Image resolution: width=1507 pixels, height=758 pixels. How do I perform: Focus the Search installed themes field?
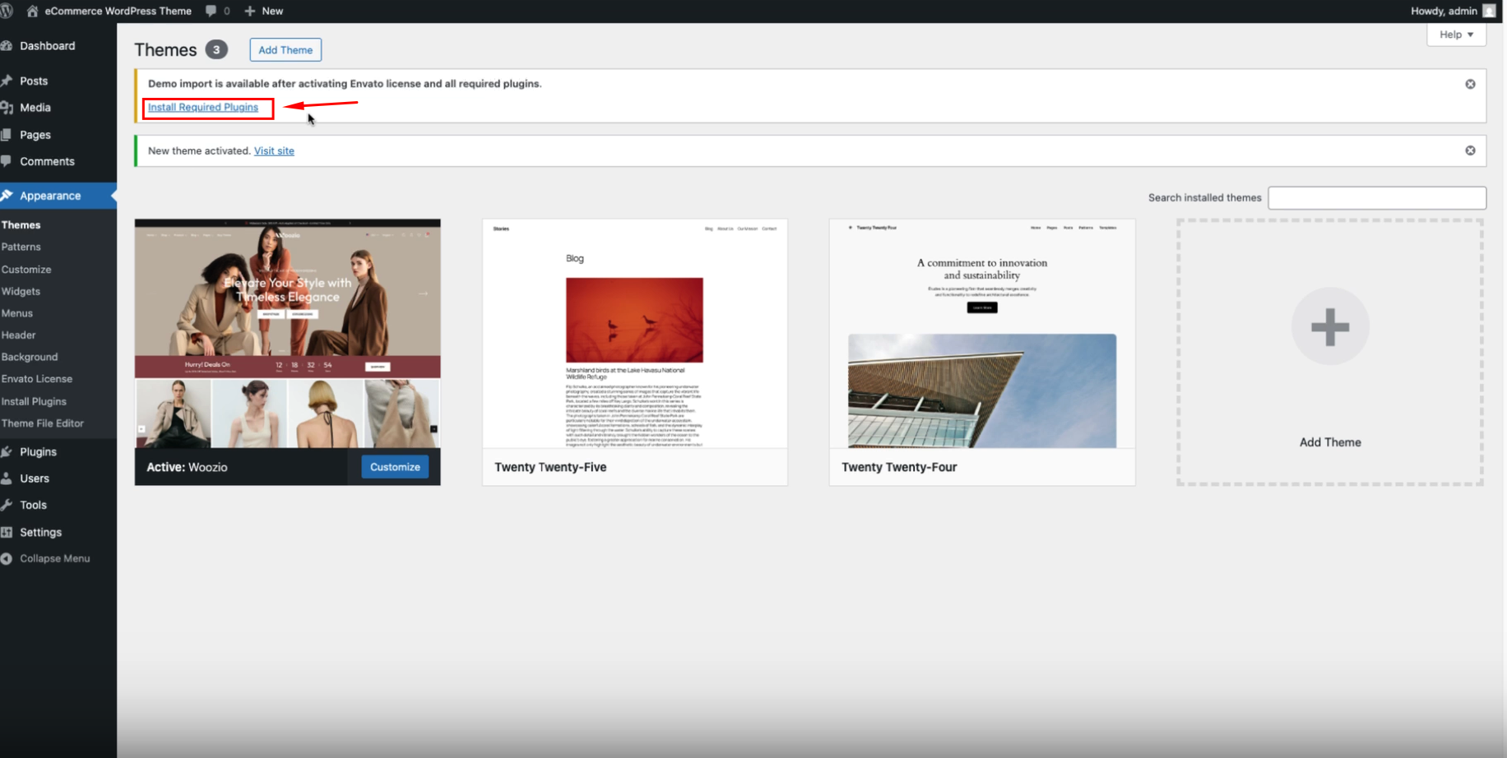(x=1376, y=197)
